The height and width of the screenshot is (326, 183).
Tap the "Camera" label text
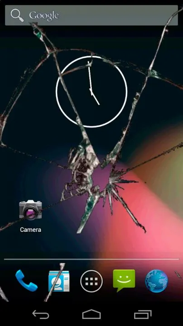tap(30, 230)
